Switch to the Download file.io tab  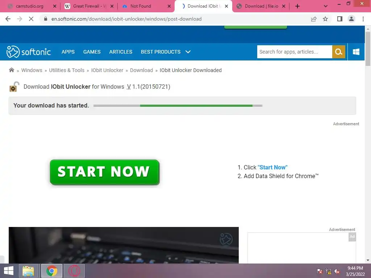pos(261,6)
